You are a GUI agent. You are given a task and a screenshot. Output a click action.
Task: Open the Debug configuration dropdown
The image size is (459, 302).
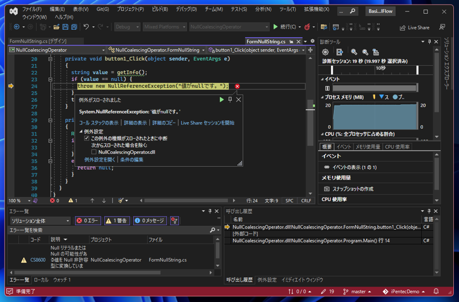[127, 27]
